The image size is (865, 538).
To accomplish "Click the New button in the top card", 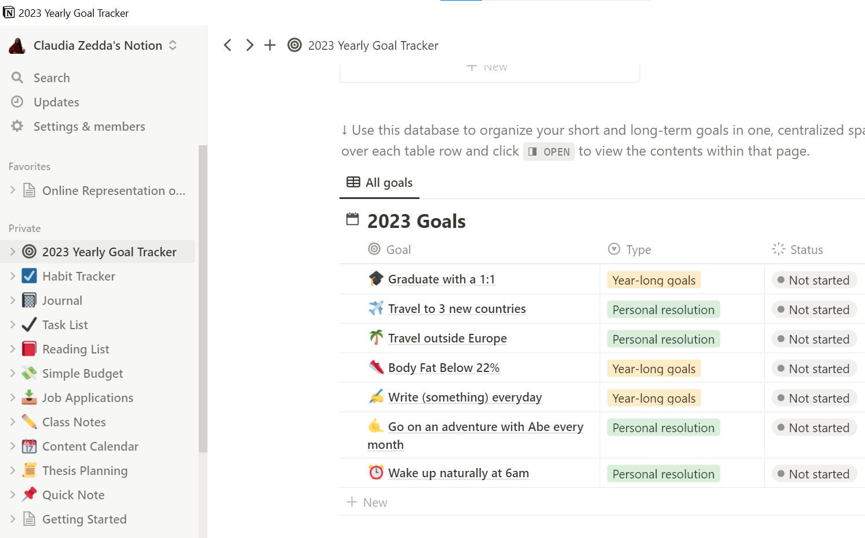I will tap(487, 67).
